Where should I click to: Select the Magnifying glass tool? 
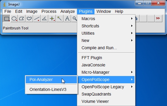click(x=74, y=19)
